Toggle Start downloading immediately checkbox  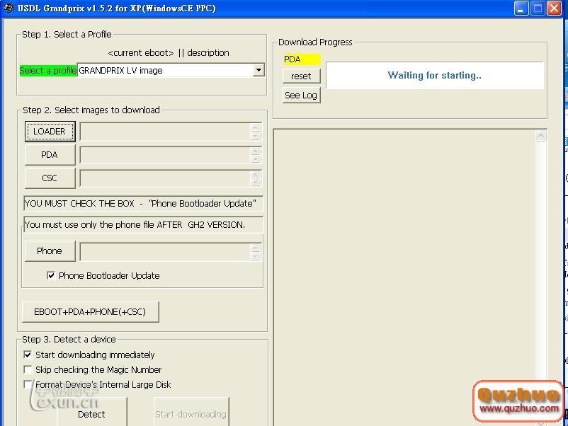28,355
